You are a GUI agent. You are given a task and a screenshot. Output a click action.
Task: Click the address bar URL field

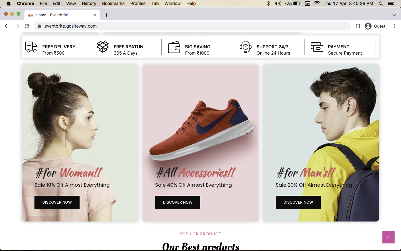[192, 26]
